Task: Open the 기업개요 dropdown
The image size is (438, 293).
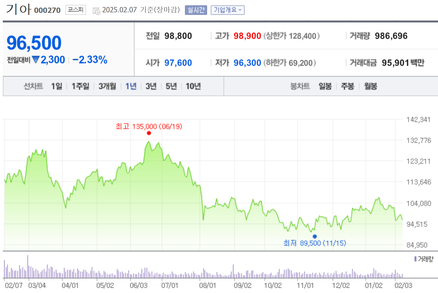Action: 228,10
